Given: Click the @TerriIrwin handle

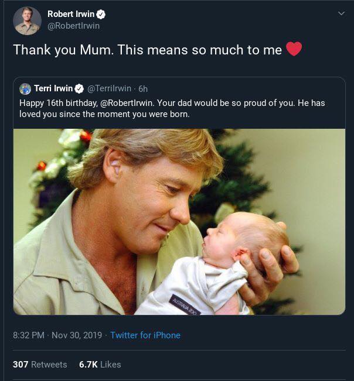Looking at the screenshot, I should click(x=109, y=88).
